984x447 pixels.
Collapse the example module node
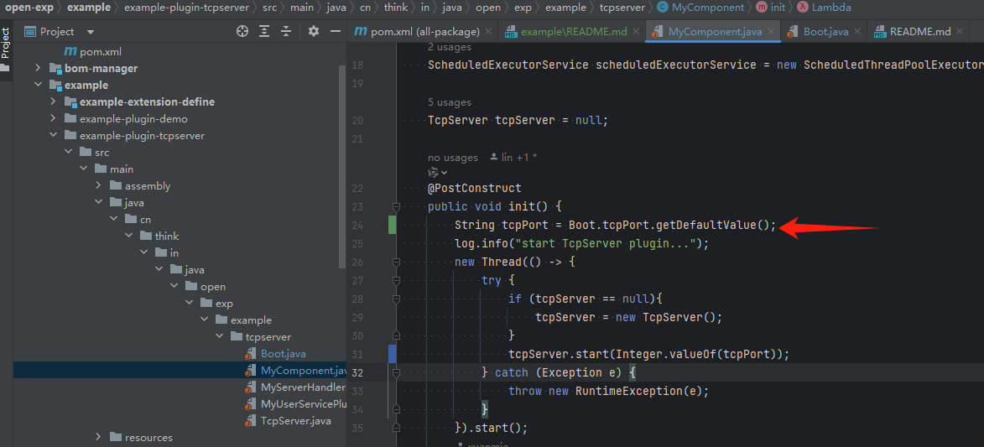tap(39, 86)
